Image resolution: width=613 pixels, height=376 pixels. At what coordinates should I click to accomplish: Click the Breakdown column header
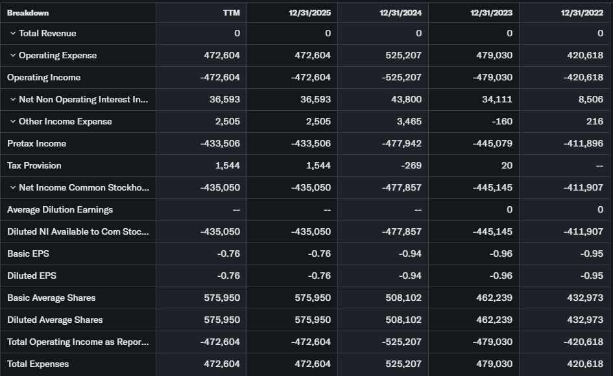[x=28, y=13]
